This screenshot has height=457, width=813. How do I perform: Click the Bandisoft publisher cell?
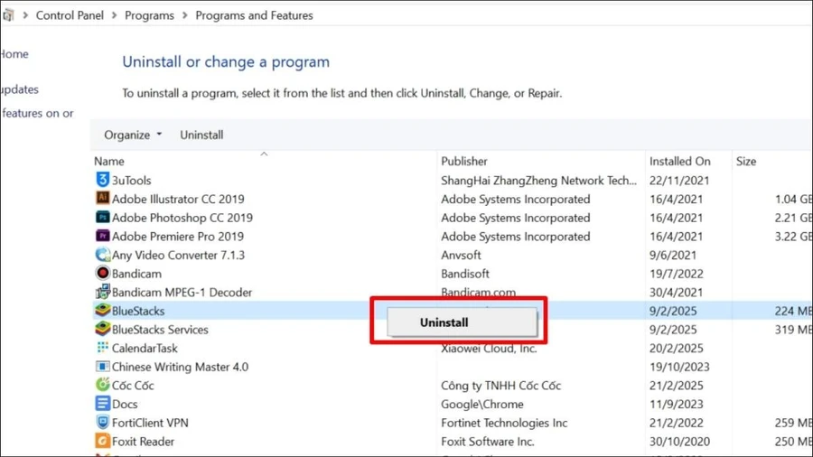pos(465,274)
